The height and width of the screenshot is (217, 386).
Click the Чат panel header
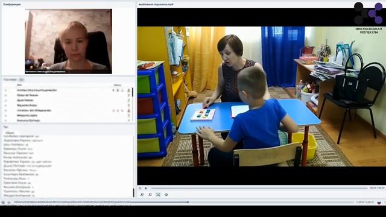[6, 127]
